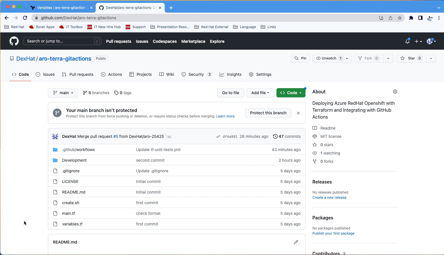Screen dimensions: 444x255
Task: Click DexHat avatar in latest commit row
Action: 55,136
